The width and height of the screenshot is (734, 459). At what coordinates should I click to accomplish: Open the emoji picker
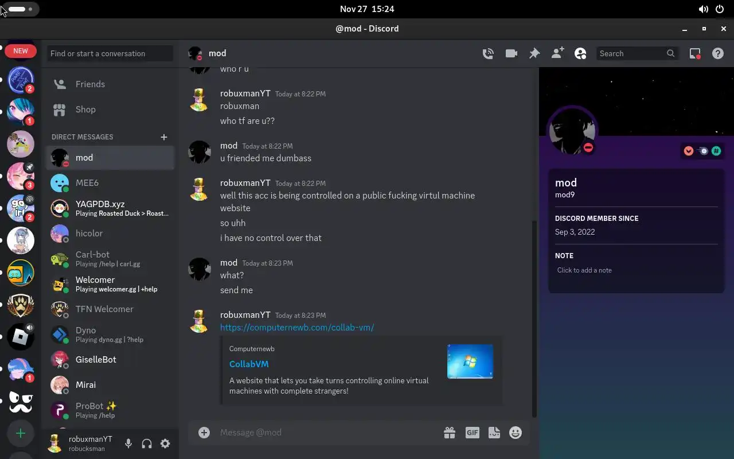click(x=516, y=433)
